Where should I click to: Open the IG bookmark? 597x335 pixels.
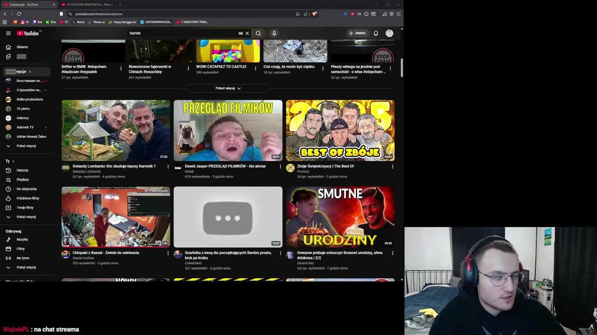click(x=25, y=22)
